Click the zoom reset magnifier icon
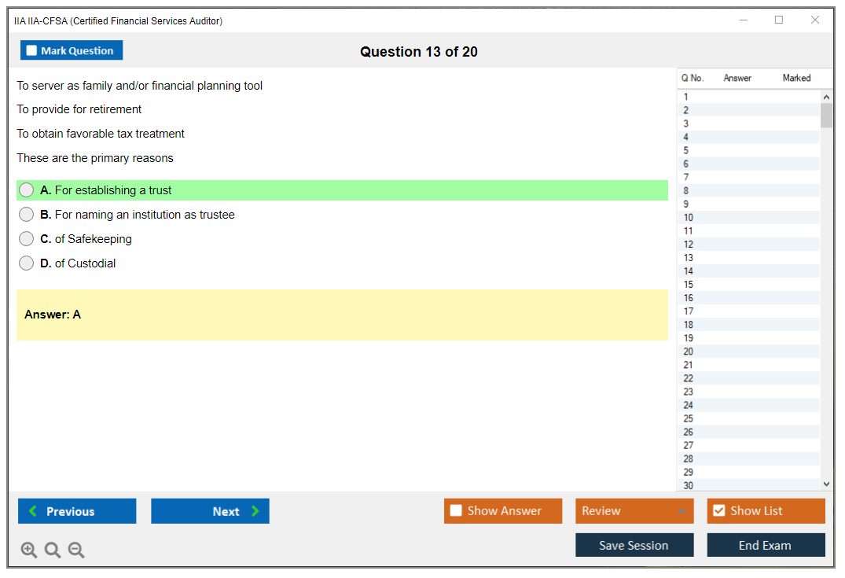Image resolution: width=845 pixels, height=578 pixels. pyautogui.click(x=53, y=550)
